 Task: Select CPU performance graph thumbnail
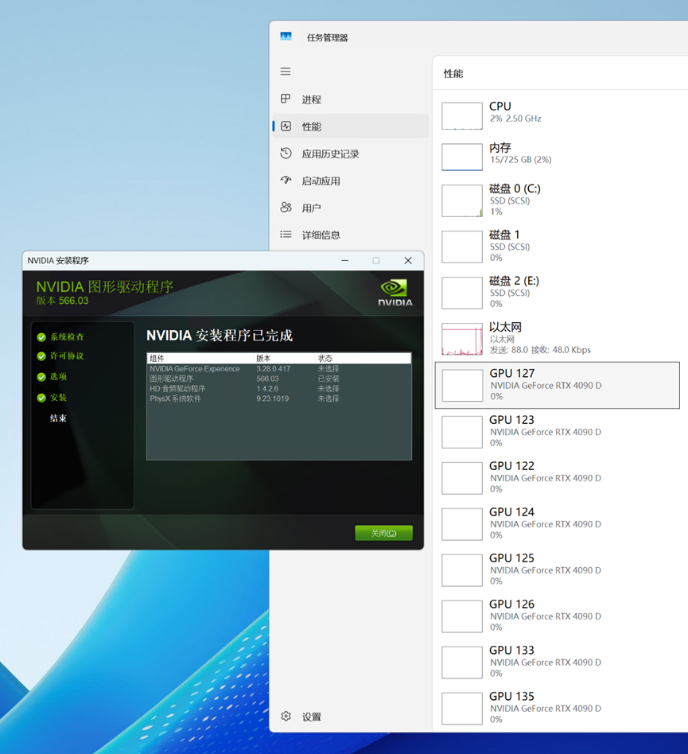click(x=462, y=116)
